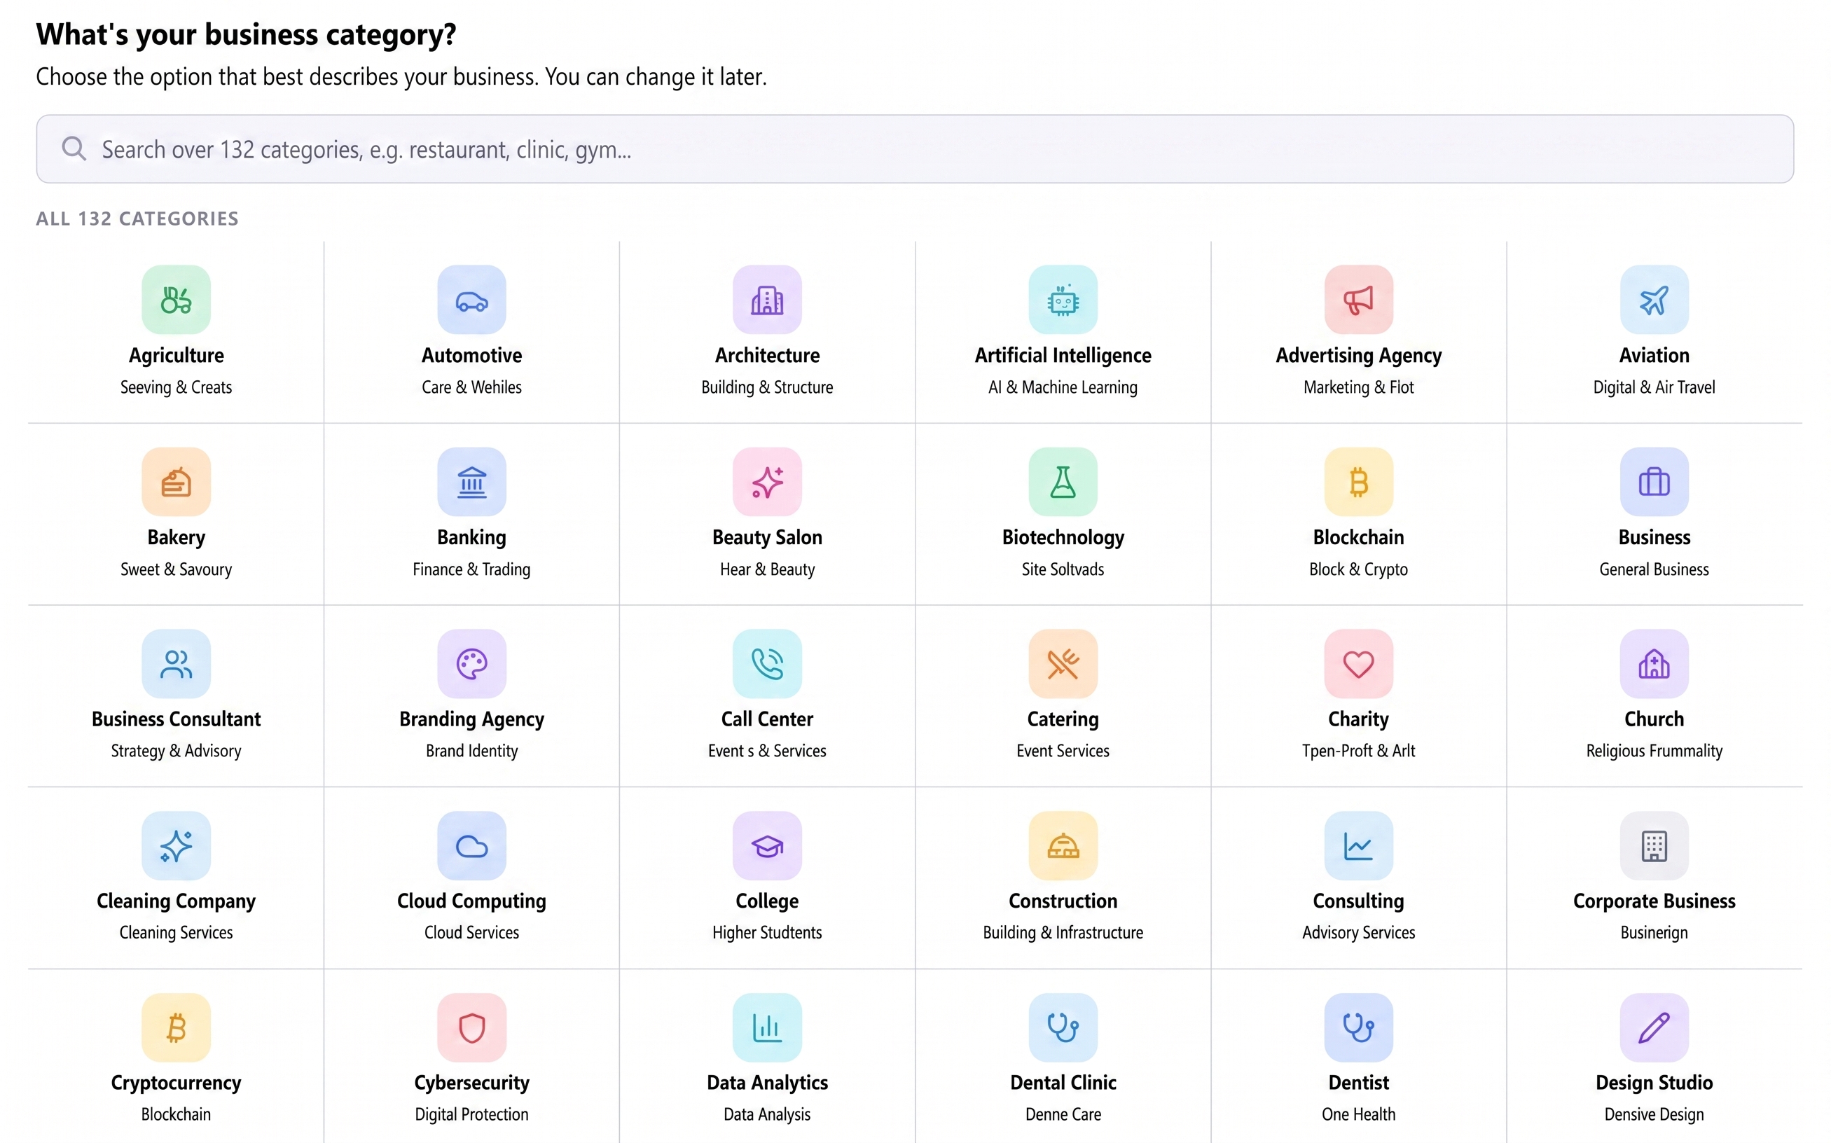Click the 'AI & Machine Learning' subtitle
The image size is (1831, 1143).
(x=1063, y=387)
